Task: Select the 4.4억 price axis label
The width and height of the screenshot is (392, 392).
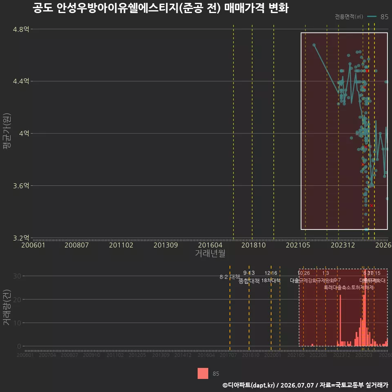Action: coord(21,81)
